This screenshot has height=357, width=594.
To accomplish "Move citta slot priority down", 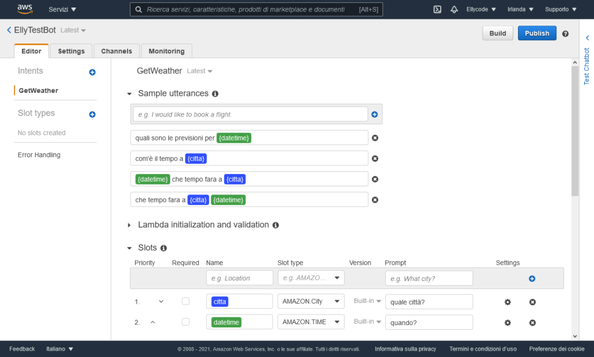I will (161, 302).
